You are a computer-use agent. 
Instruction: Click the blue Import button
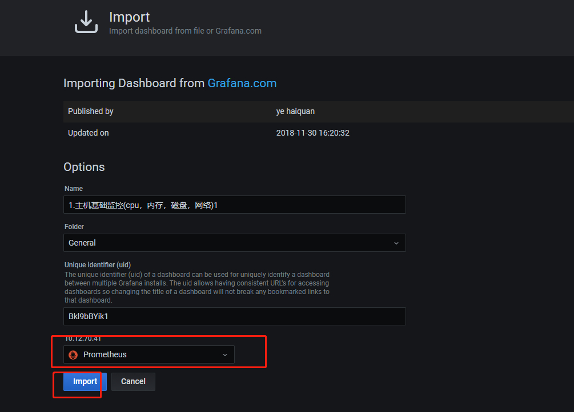point(85,382)
